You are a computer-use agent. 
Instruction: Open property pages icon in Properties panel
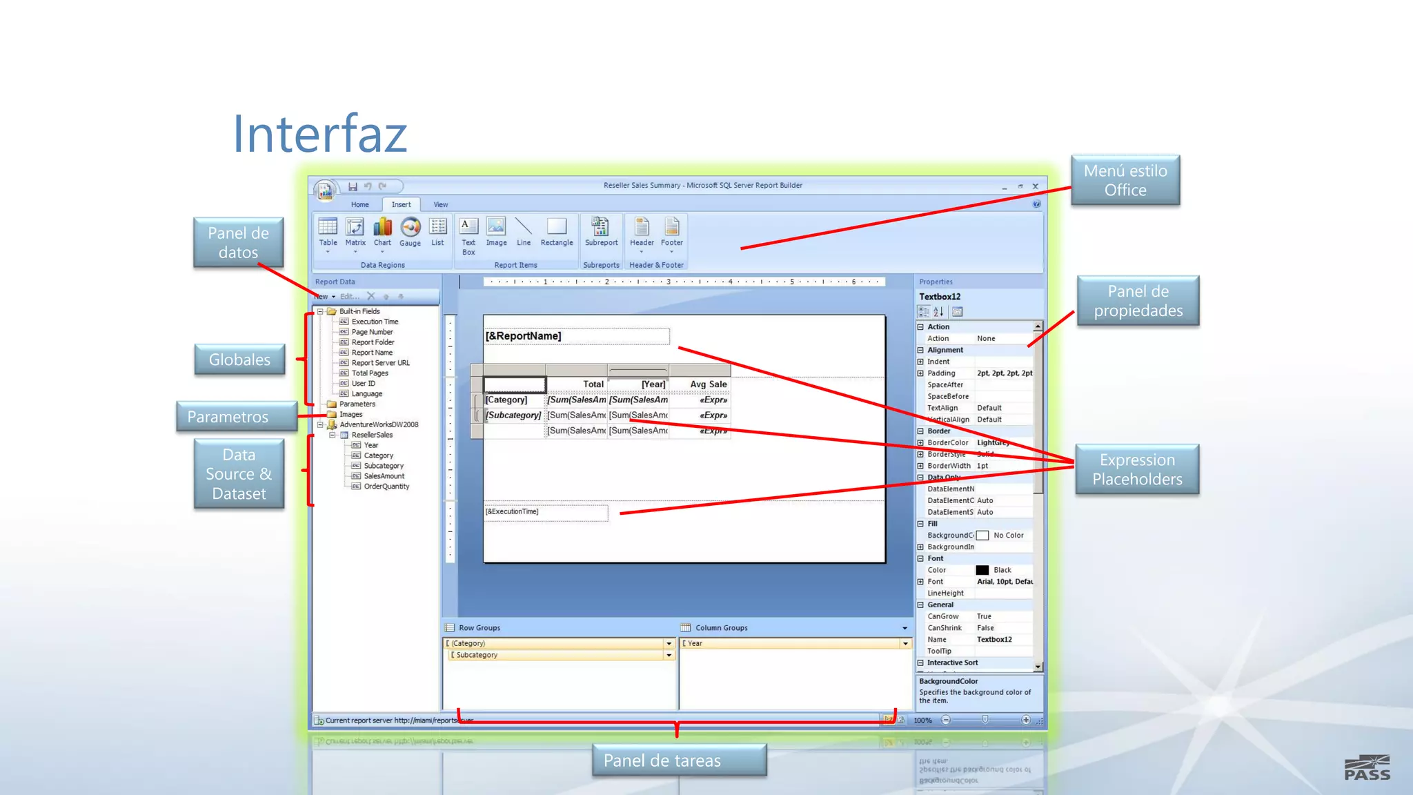(x=957, y=312)
